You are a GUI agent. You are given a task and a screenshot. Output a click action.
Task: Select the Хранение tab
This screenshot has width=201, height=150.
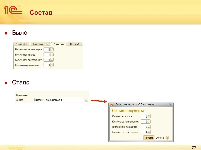(59, 44)
